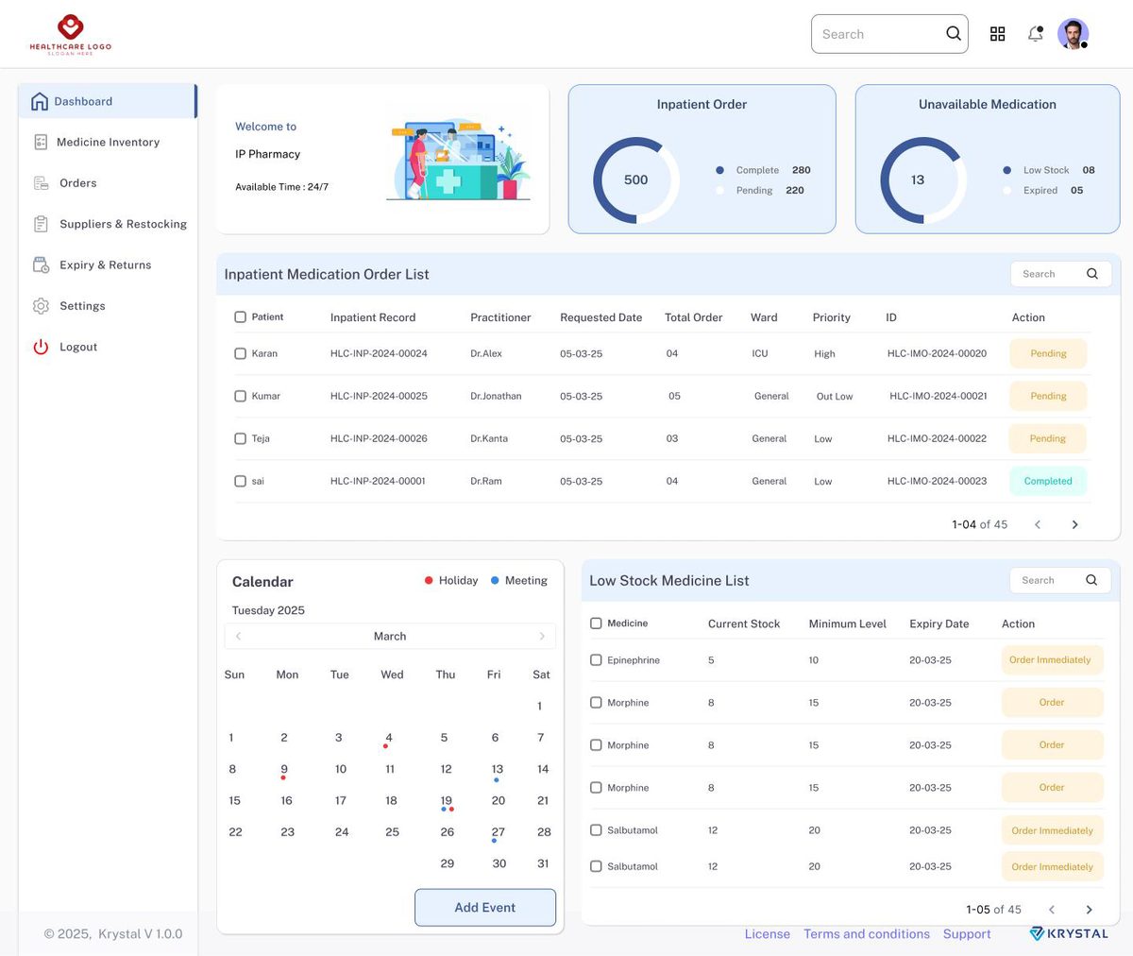This screenshot has width=1133, height=956.
Task: Click the Expiry & Returns sidebar icon
Action: click(41, 265)
